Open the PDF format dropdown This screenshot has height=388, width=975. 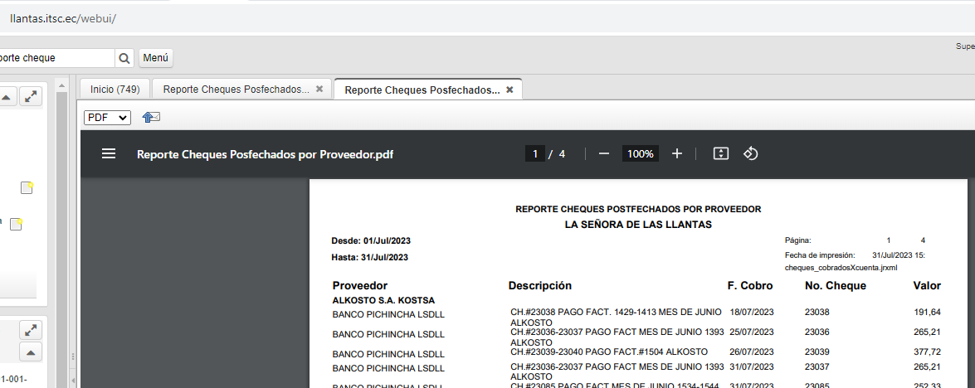[x=107, y=118]
